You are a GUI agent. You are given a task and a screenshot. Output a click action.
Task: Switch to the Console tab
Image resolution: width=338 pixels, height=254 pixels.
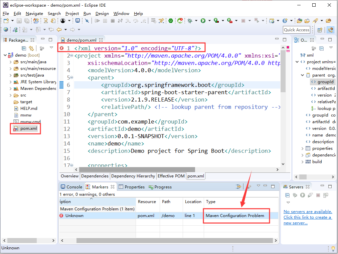(x=73, y=187)
